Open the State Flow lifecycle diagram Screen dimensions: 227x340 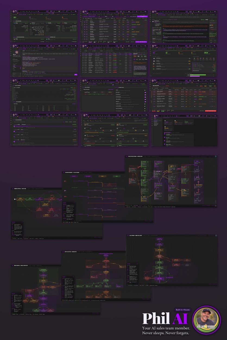click(56, 213)
